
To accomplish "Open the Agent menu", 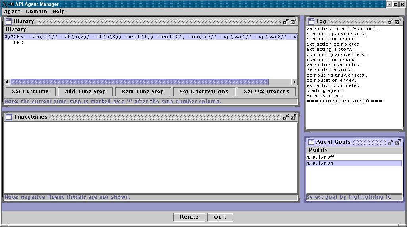I will pos(12,12).
